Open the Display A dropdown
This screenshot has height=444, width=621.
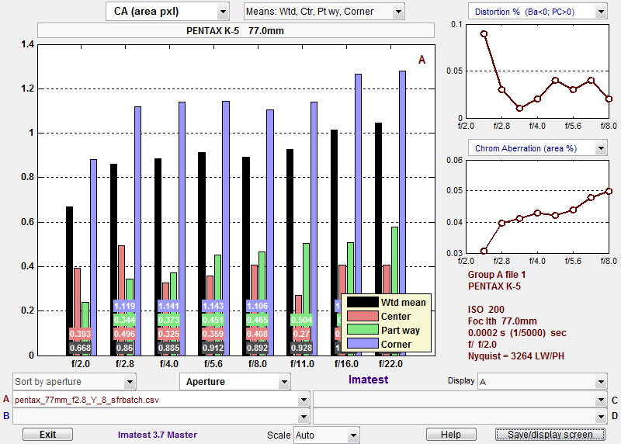click(x=542, y=382)
